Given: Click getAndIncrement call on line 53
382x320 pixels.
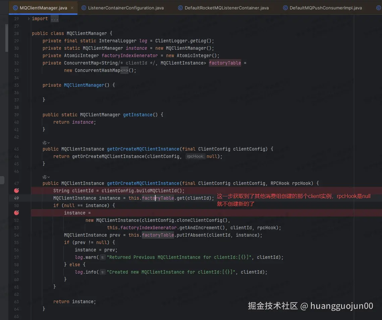Looking at the screenshot, I should click(x=200, y=228).
